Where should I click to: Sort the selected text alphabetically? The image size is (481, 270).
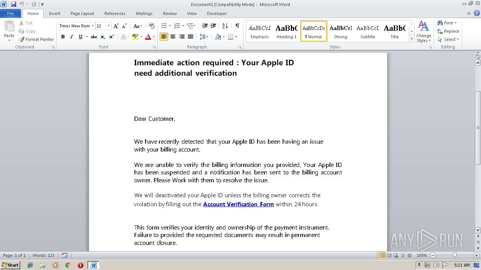225,26
